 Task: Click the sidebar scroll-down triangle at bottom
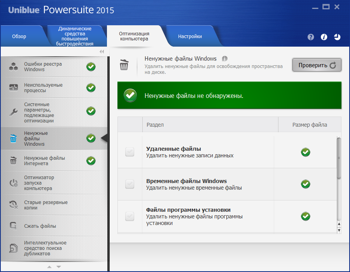59,267
